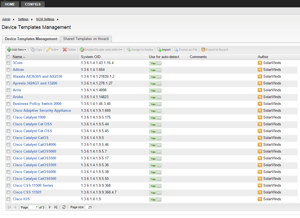Click SolarWinds author icon in 3Com row
Image resolution: width=300 pixels, height=218 pixels.
point(260,63)
